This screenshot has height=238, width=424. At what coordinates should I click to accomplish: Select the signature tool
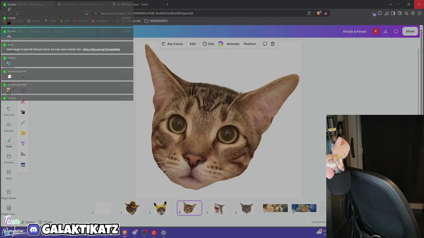tap(23, 154)
